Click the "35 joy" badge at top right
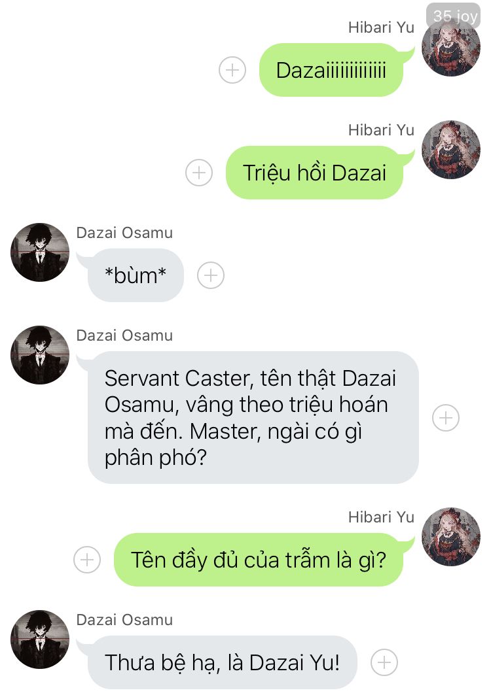This screenshot has height=699, width=491. [454, 16]
